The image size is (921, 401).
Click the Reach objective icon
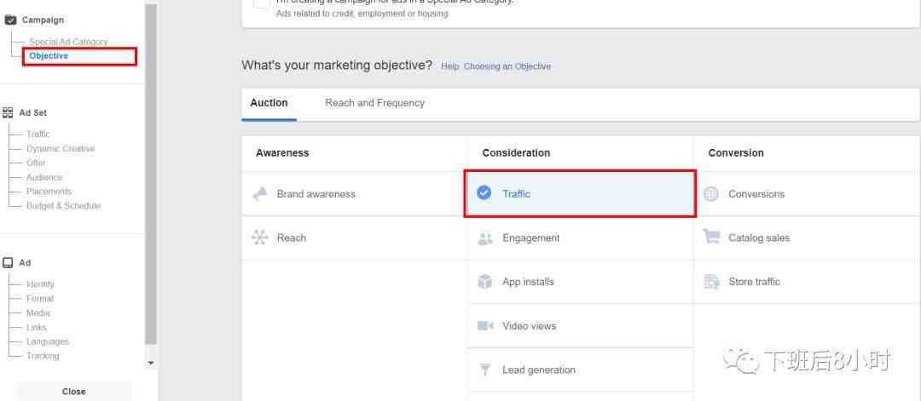click(x=260, y=238)
